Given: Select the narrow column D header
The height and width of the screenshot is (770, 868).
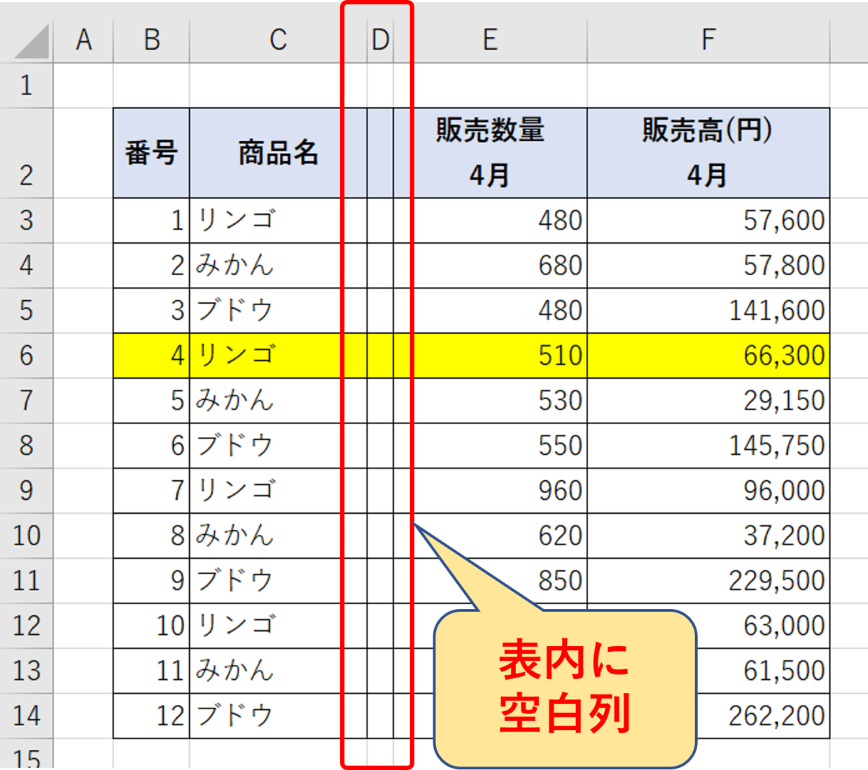Looking at the screenshot, I should tap(380, 40).
